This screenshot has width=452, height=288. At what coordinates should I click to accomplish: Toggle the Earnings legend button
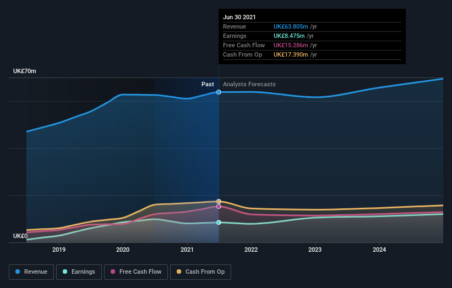pyautogui.click(x=79, y=272)
